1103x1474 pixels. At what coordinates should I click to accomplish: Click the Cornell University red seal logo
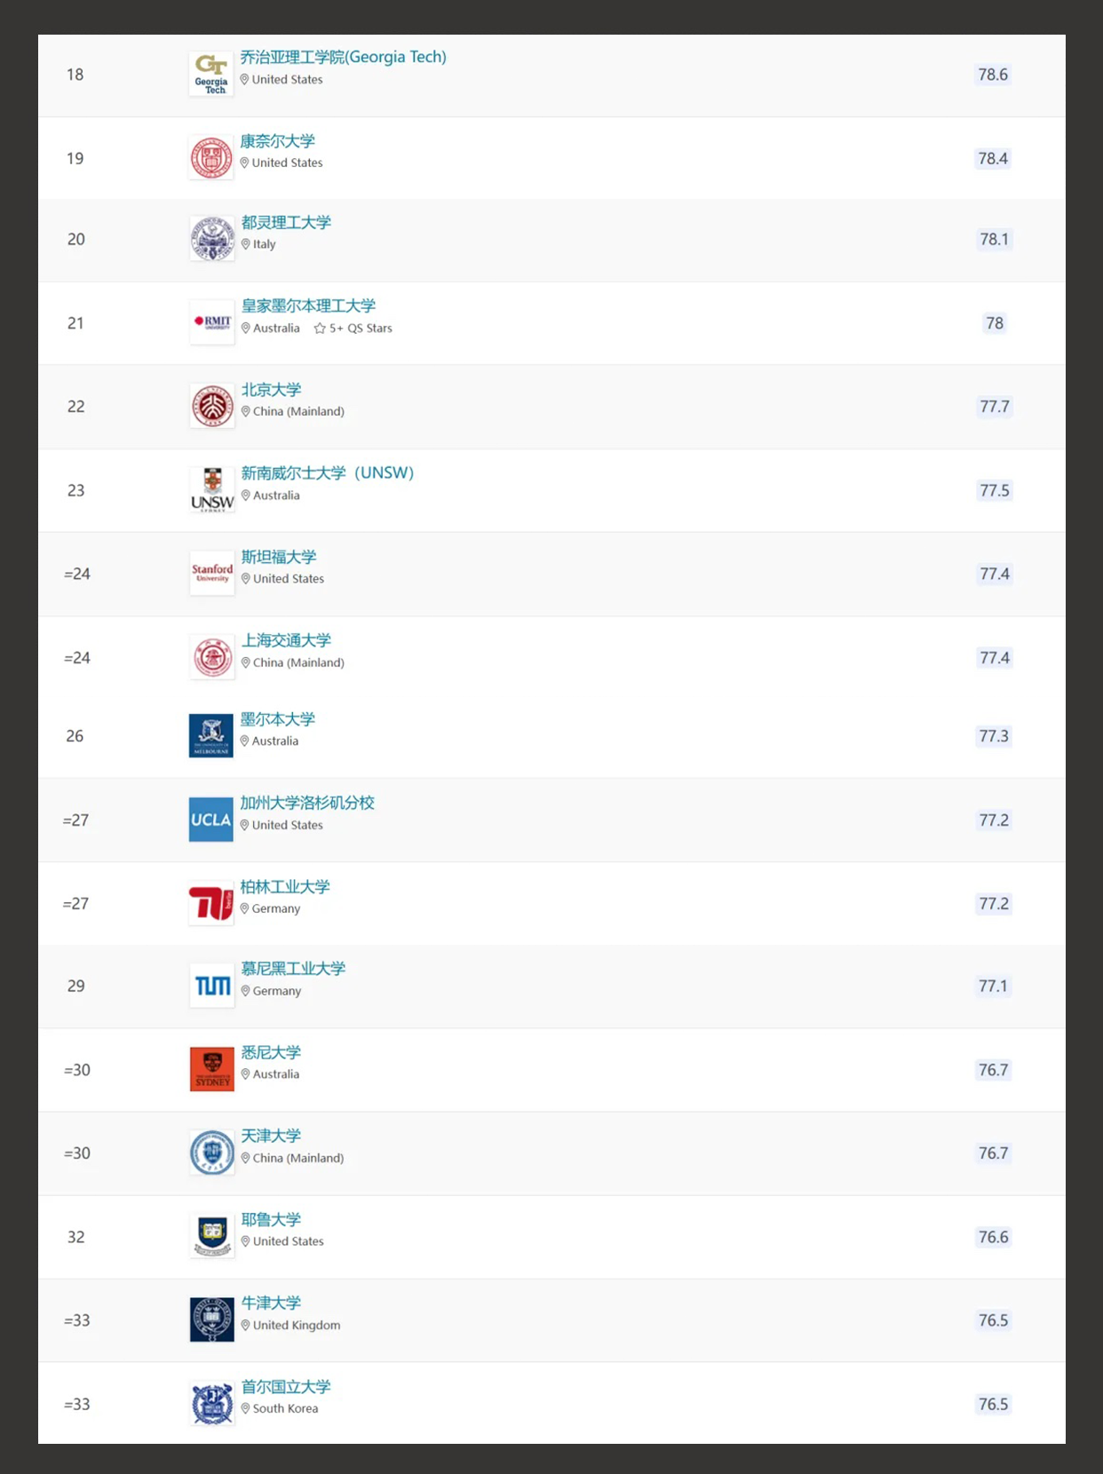click(x=211, y=158)
